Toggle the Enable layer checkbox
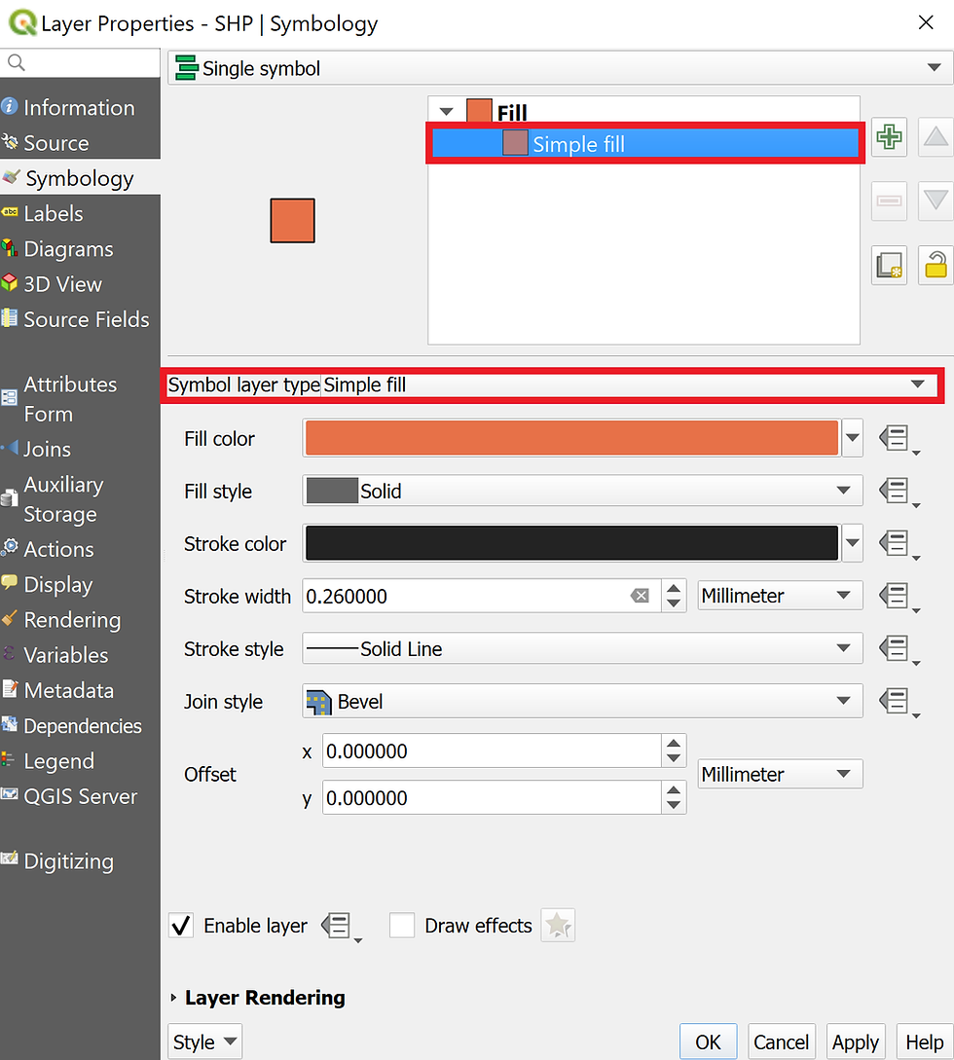Viewport: 954px width, 1060px height. (x=181, y=926)
